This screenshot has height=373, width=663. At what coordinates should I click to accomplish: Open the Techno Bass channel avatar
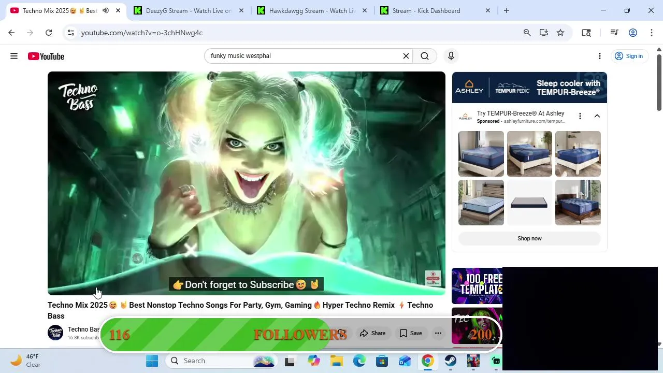pos(55,333)
